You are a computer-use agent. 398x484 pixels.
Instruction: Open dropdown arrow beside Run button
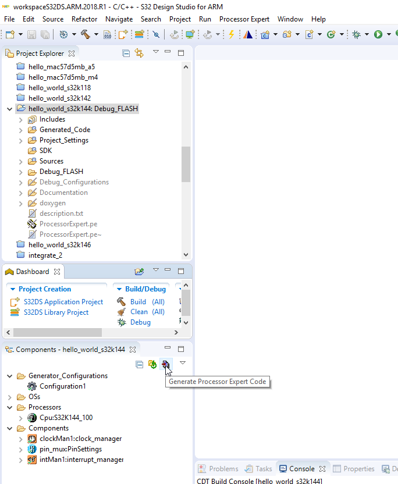(x=389, y=34)
